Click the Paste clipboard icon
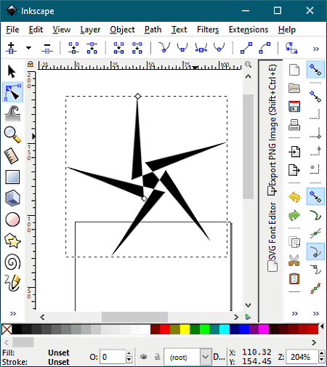327x367 pixels. point(294,278)
